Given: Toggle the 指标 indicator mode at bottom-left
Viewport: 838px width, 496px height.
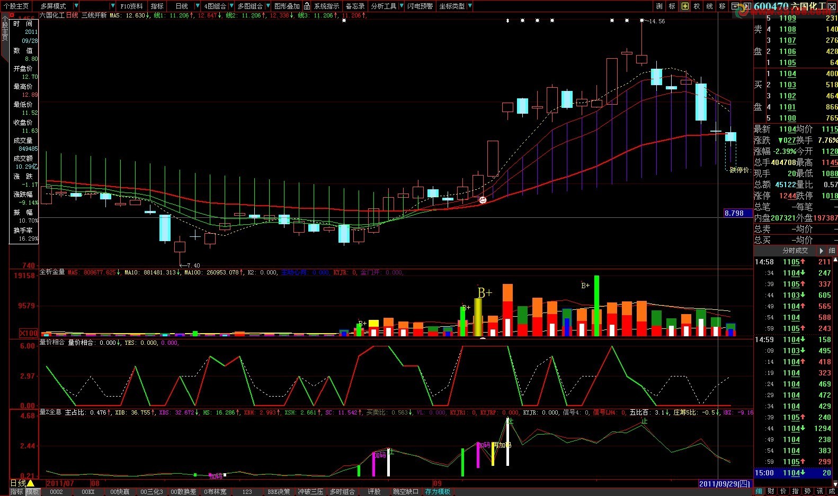Looking at the screenshot, I should [16, 492].
